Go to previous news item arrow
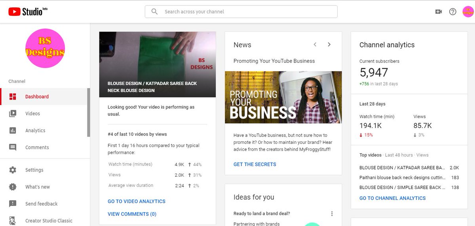Screen dimensions: 475x226 point(315,45)
